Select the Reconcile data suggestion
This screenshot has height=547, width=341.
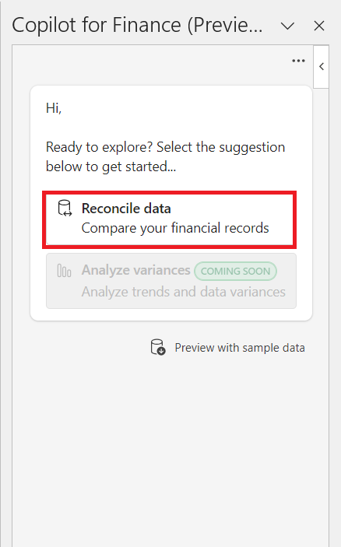coord(169,219)
